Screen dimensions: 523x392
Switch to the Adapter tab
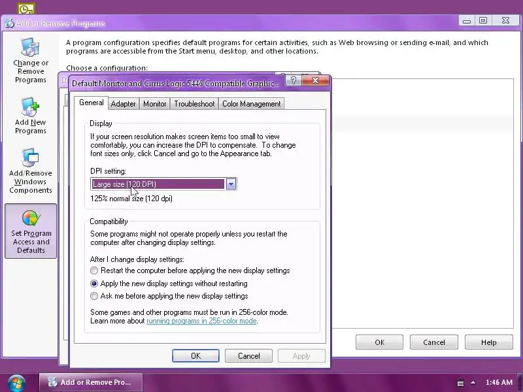click(123, 104)
